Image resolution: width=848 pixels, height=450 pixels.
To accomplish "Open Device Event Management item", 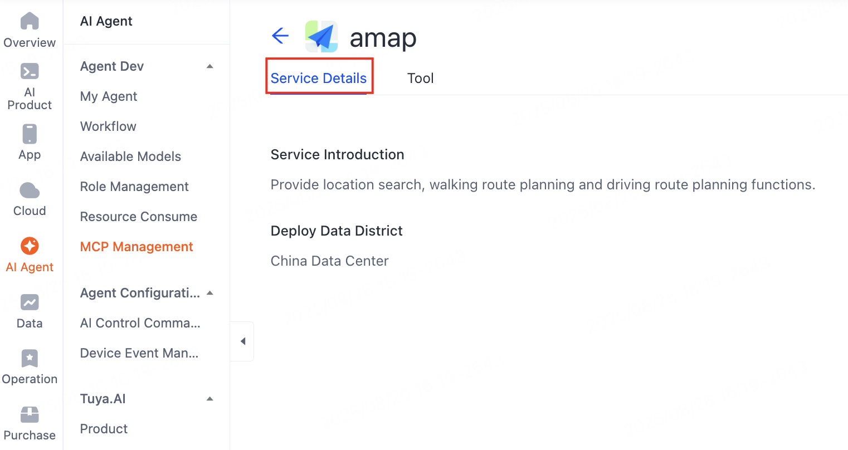I will coord(139,353).
